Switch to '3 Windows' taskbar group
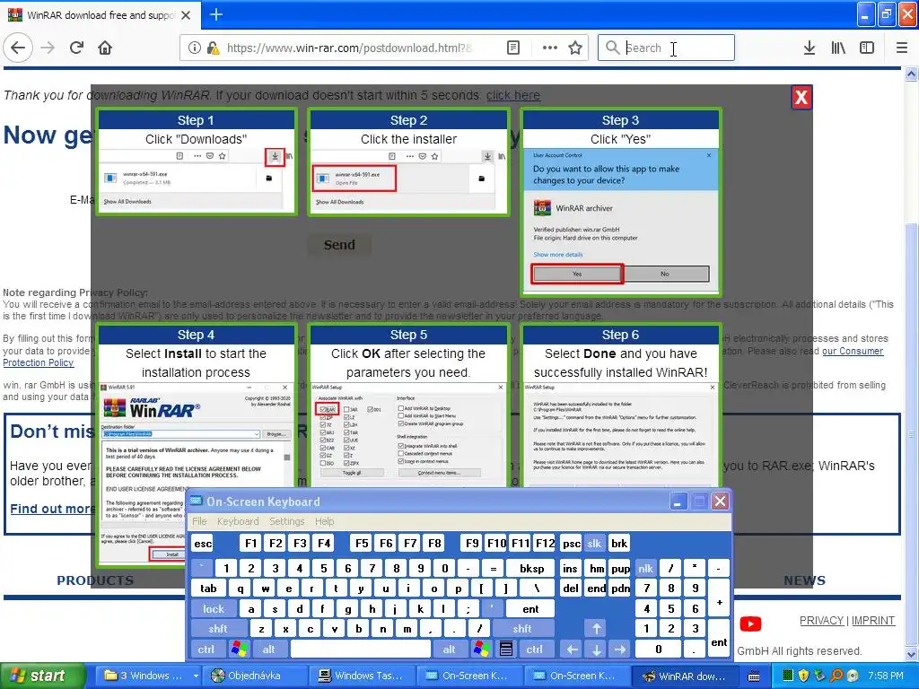Image resolution: width=919 pixels, height=689 pixels. pyautogui.click(x=149, y=676)
